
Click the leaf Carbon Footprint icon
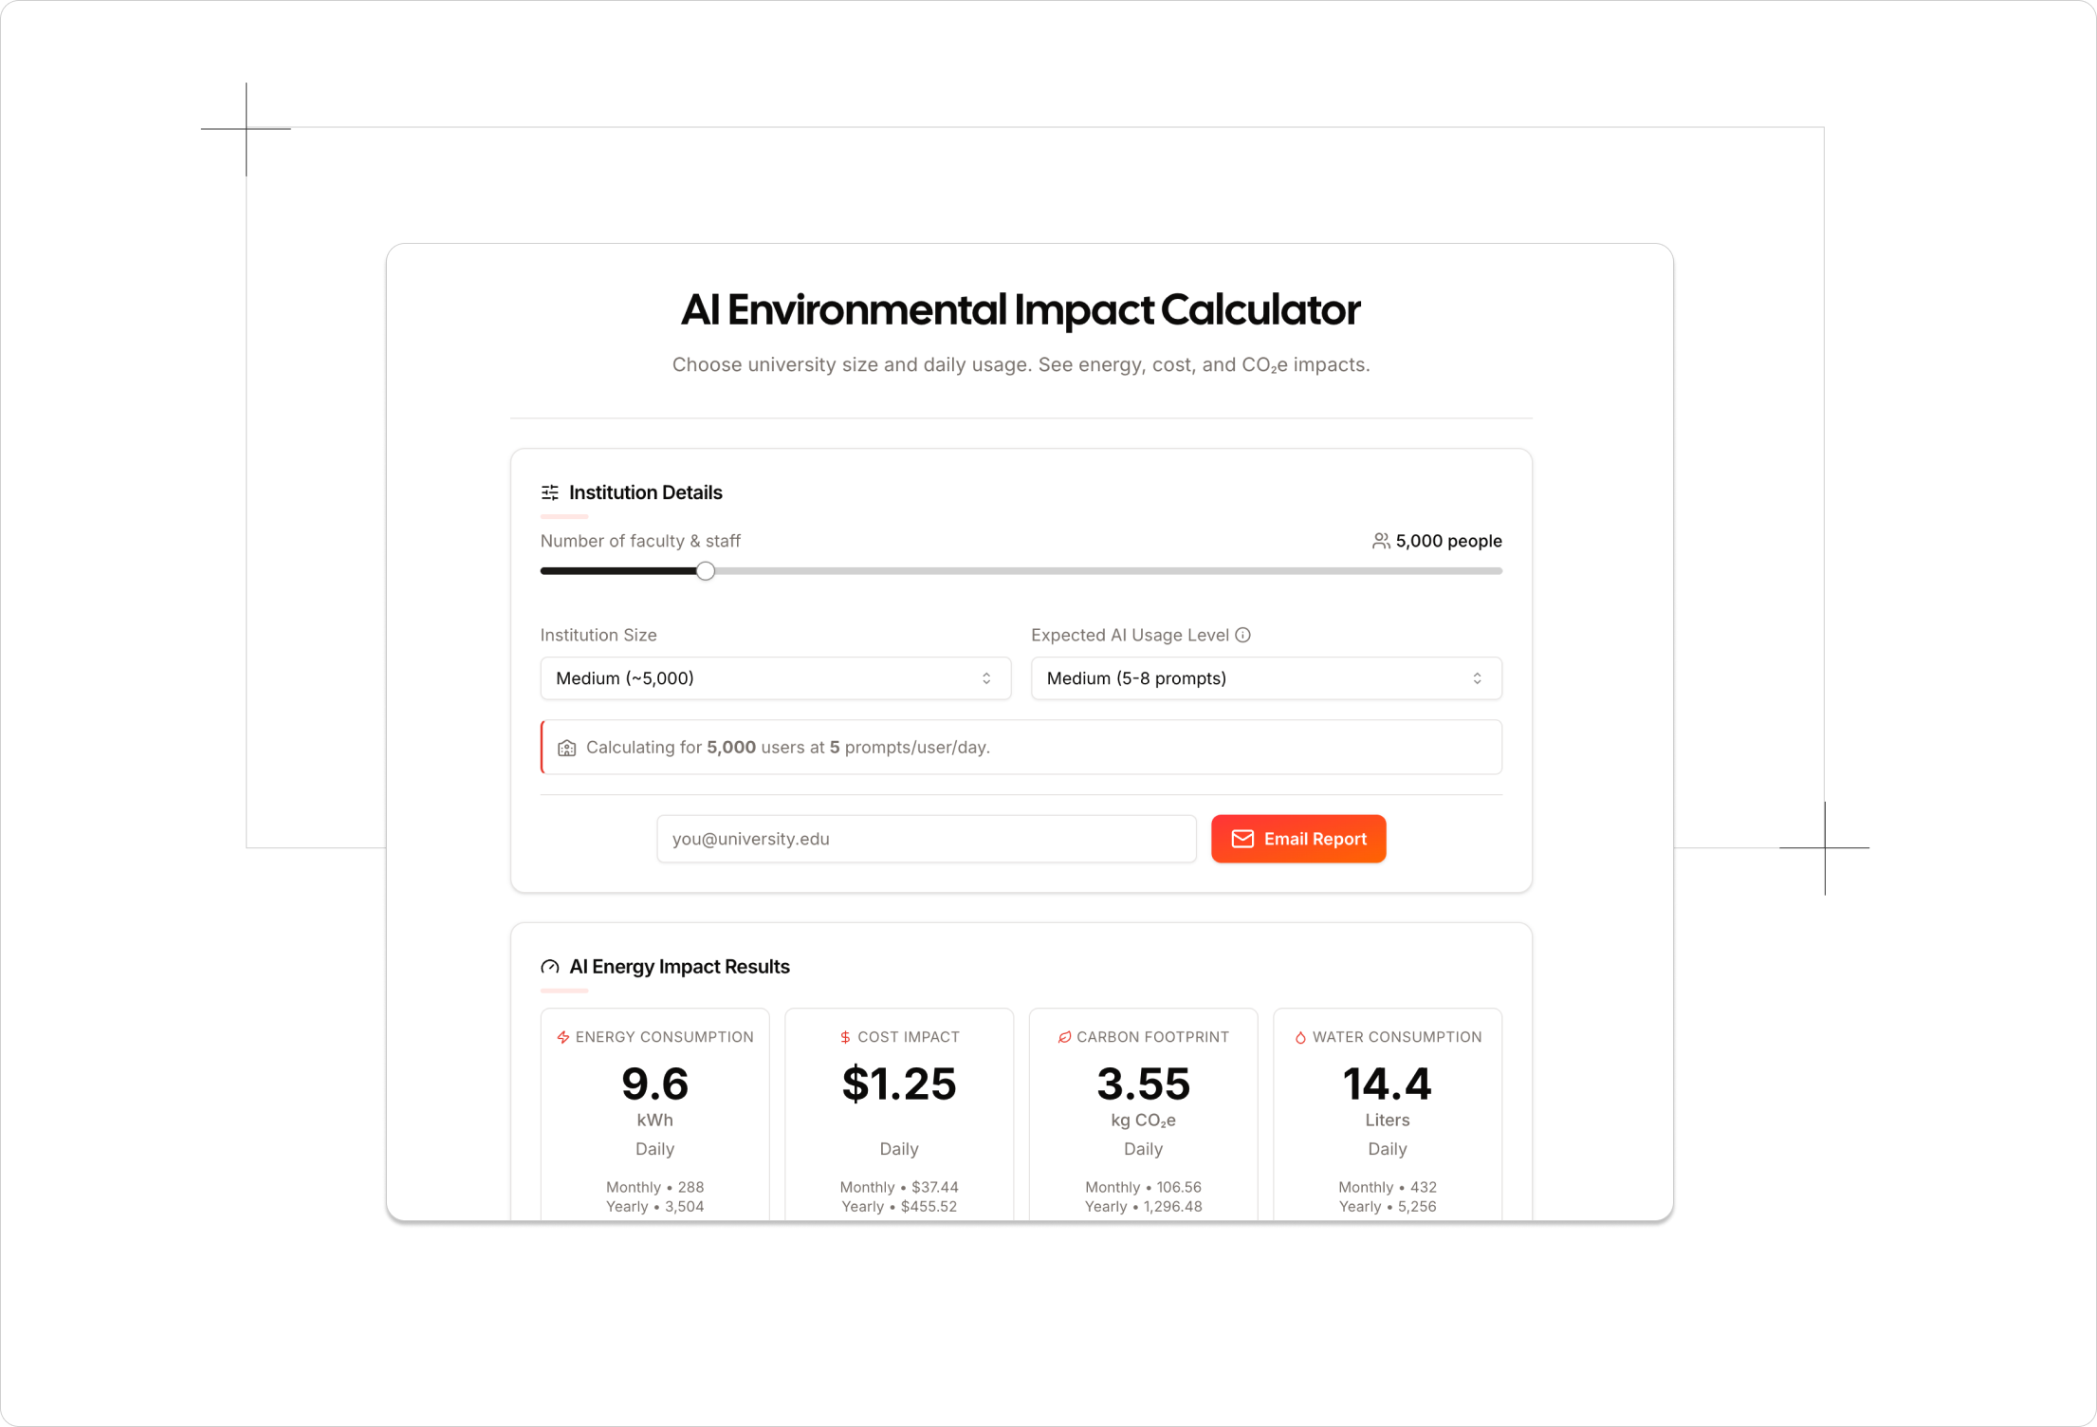click(x=1064, y=1037)
